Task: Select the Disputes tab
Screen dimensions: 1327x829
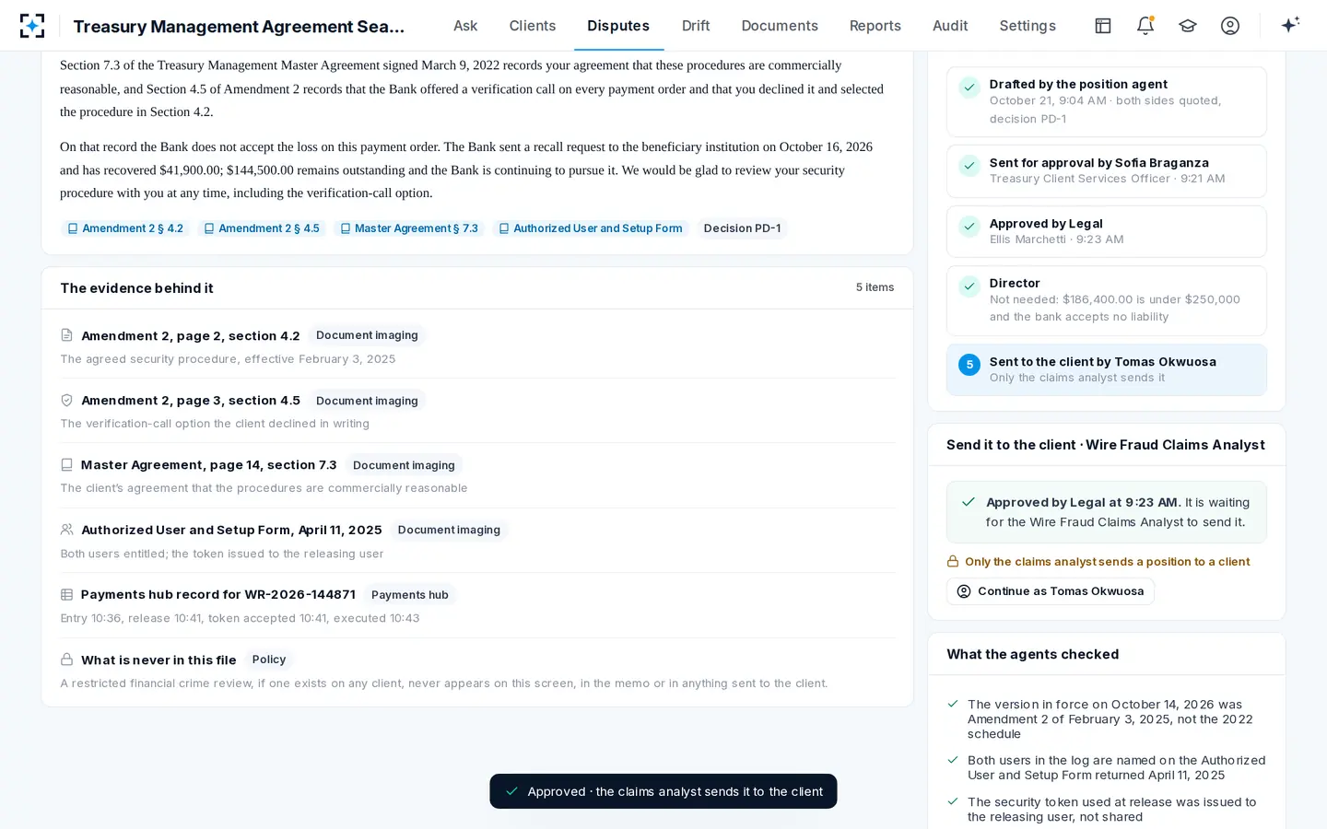Action: pyautogui.click(x=618, y=26)
